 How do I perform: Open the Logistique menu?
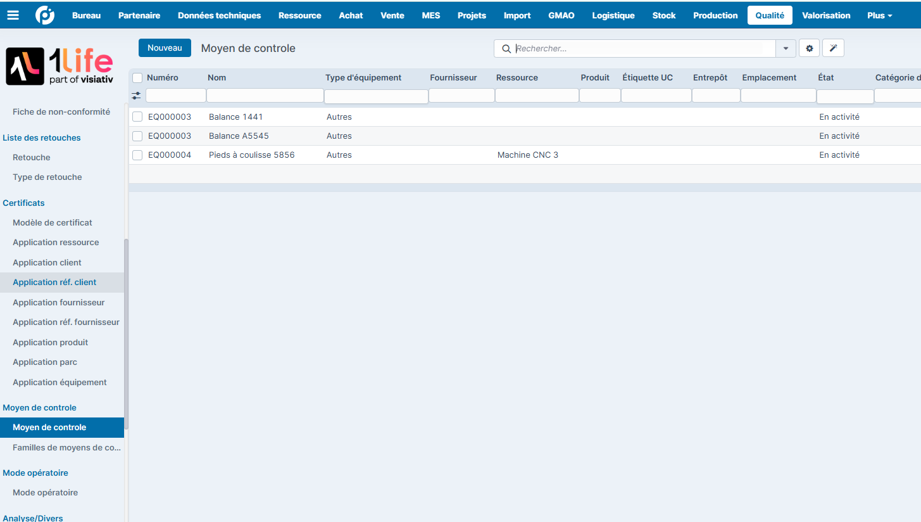(613, 15)
